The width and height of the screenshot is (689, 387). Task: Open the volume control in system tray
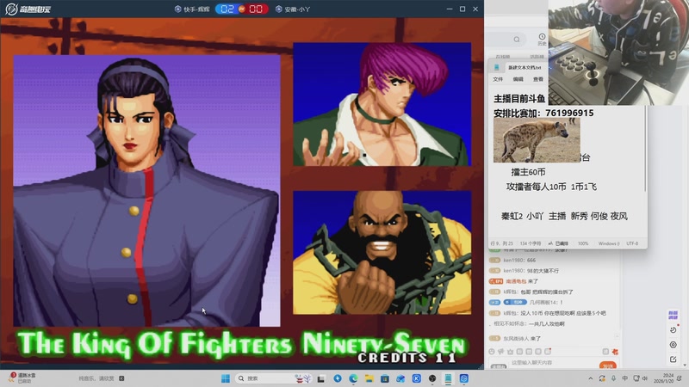pyautogui.click(x=644, y=378)
